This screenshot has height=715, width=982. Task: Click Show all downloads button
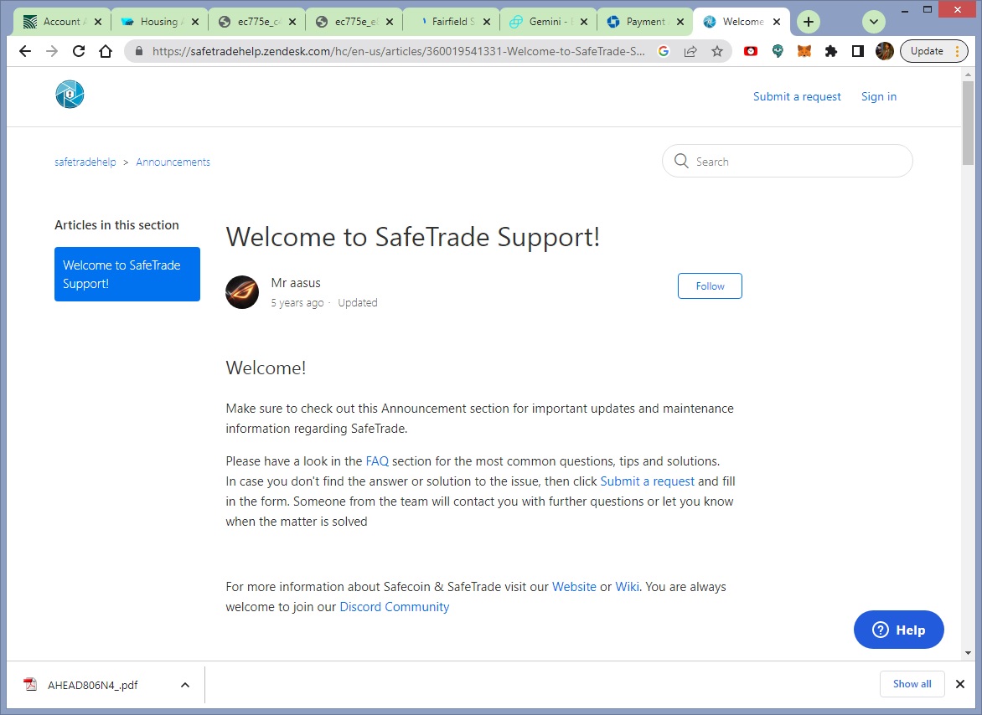(912, 684)
